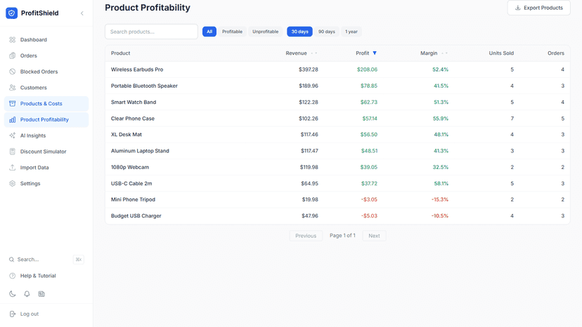Click the Customers people icon
582x327 pixels.
click(12, 88)
